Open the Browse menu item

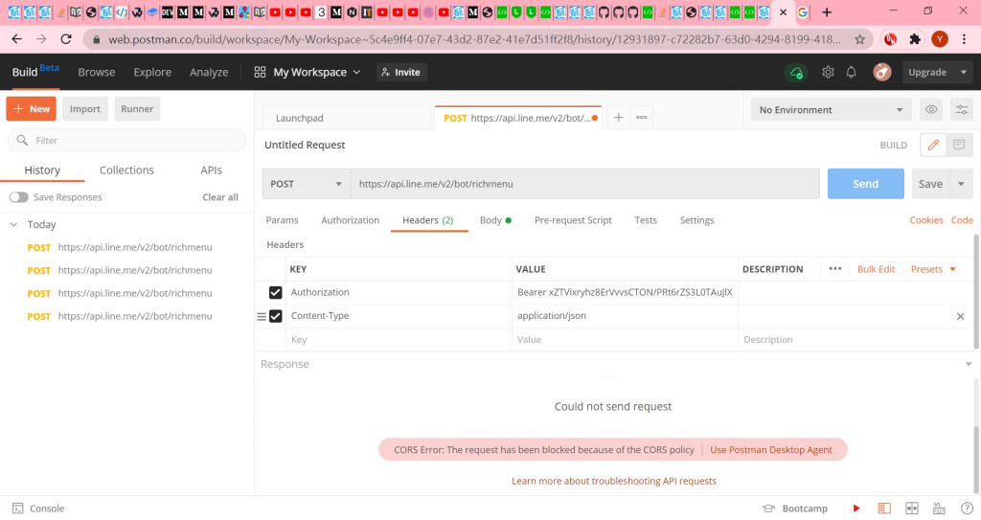tap(97, 72)
